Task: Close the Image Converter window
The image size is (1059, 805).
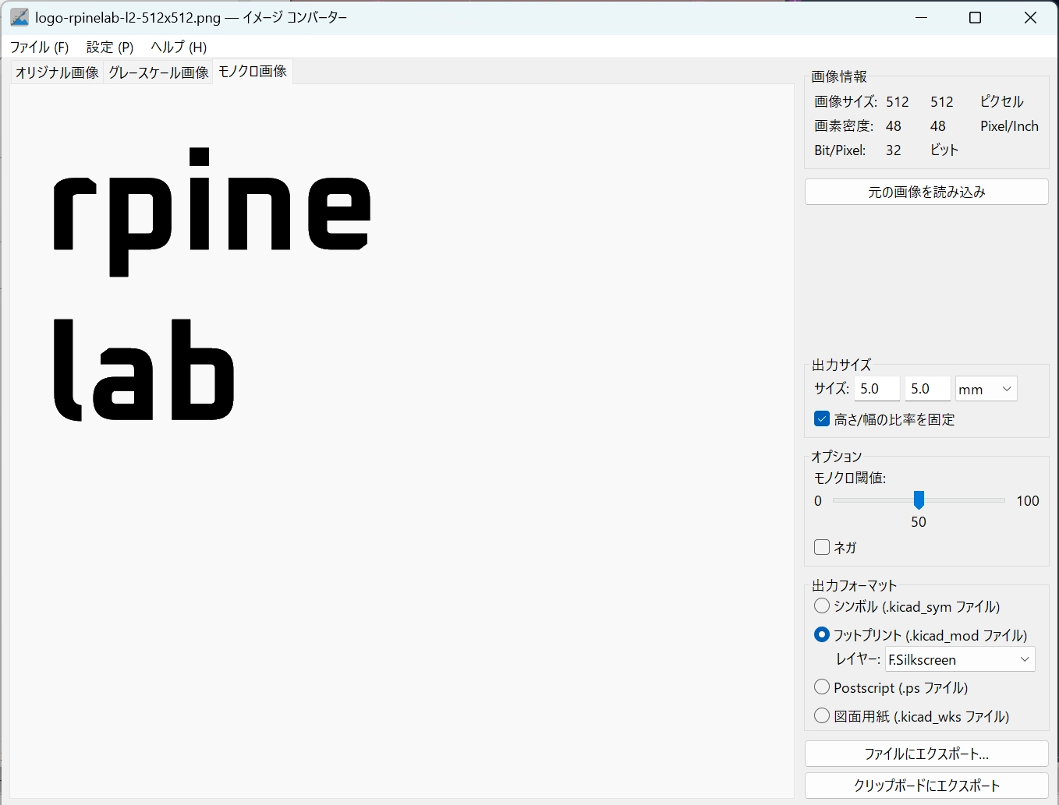Action: pos(1030,17)
